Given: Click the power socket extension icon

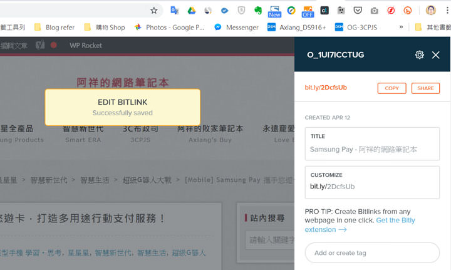Looking at the screenshot, I should (x=341, y=11).
